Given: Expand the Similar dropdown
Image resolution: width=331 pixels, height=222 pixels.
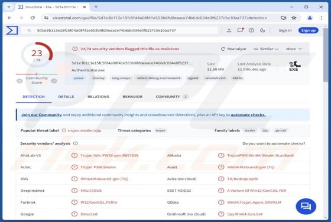Looking at the screenshot, I should pyautogui.click(x=266, y=49).
